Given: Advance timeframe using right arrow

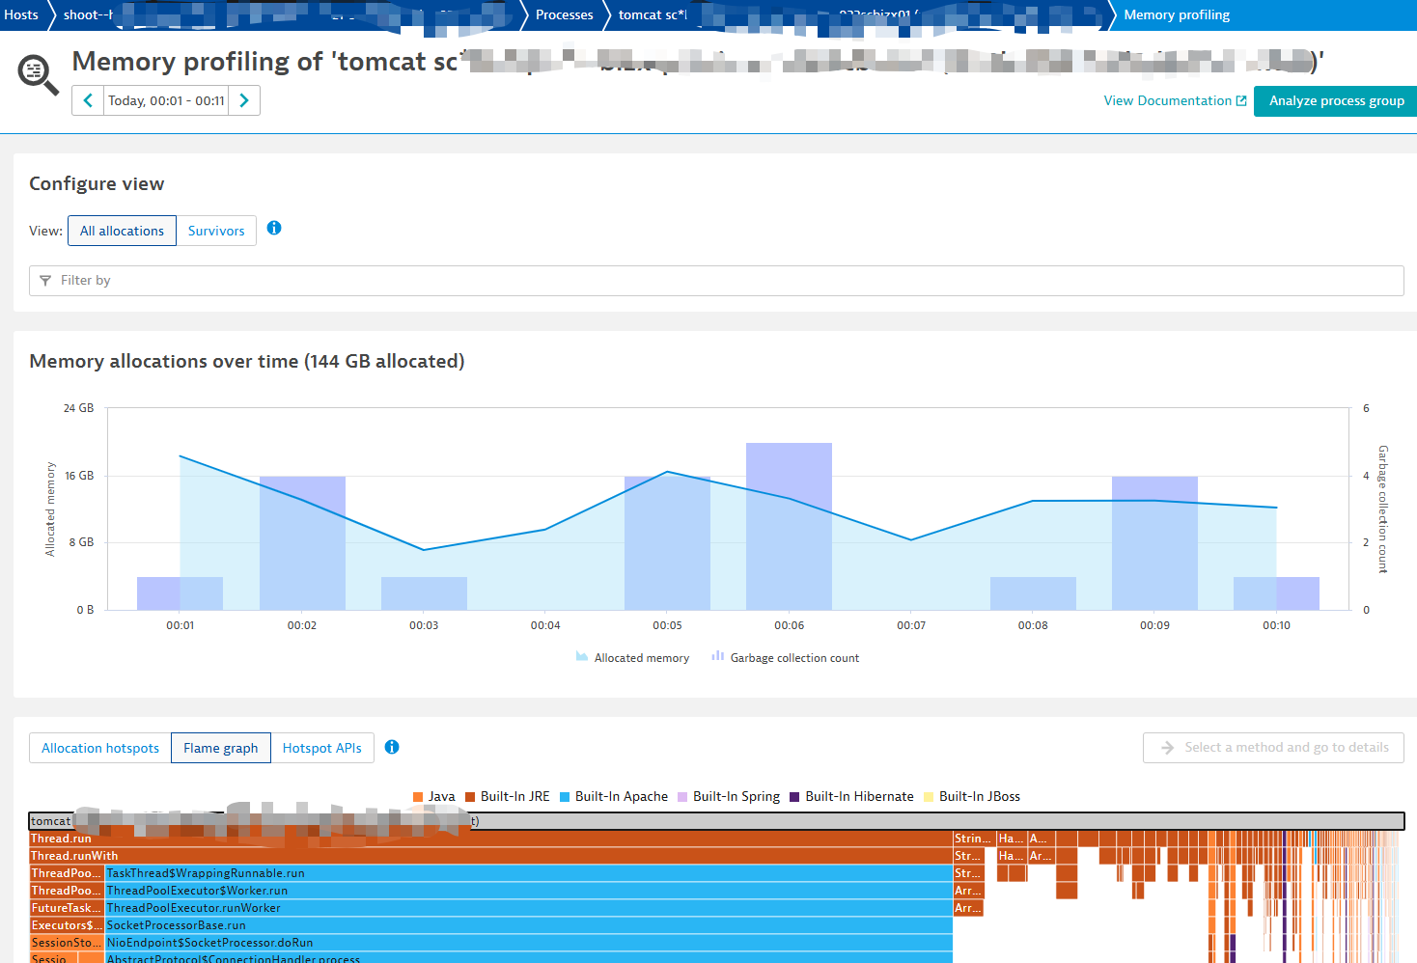Looking at the screenshot, I should [243, 99].
